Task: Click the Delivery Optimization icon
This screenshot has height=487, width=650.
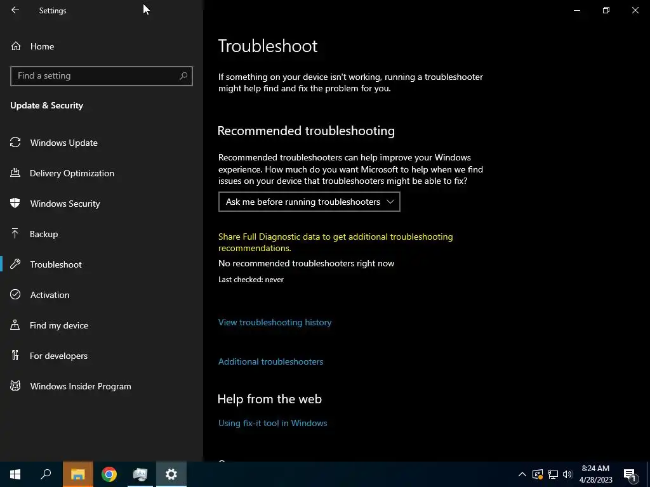Action: click(x=15, y=172)
